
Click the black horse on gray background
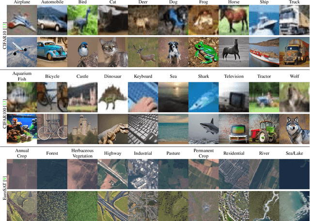tap(234, 52)
